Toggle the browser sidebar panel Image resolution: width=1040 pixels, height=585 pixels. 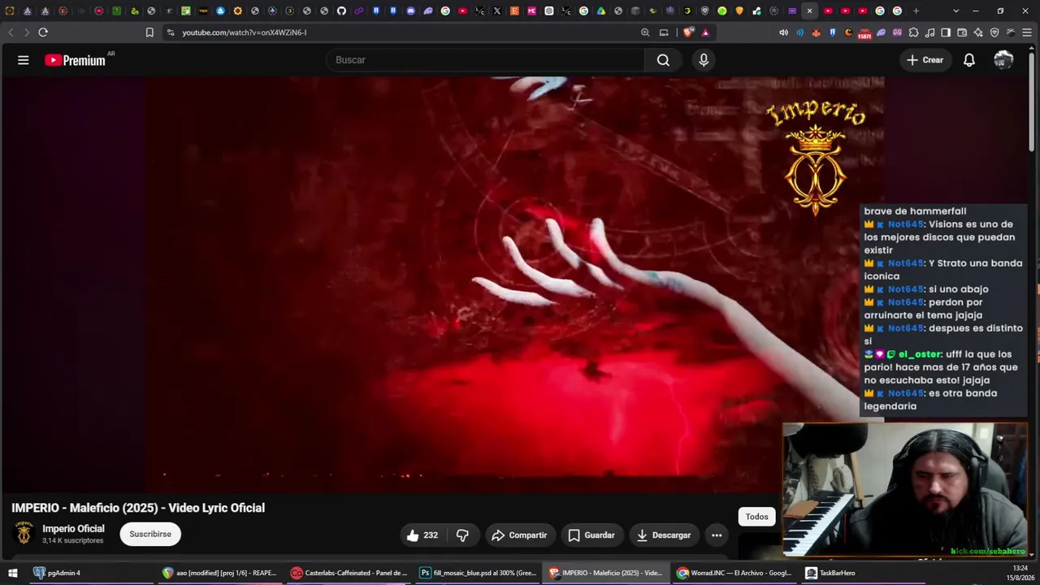946,32
